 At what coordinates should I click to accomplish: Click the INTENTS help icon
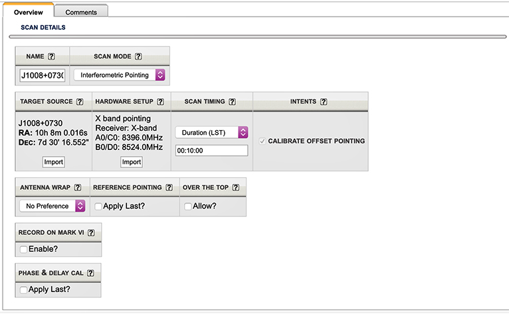coord(324,102)
